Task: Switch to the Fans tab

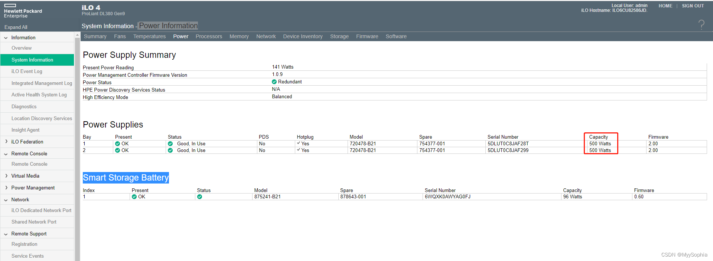Action: click(120, 36)
